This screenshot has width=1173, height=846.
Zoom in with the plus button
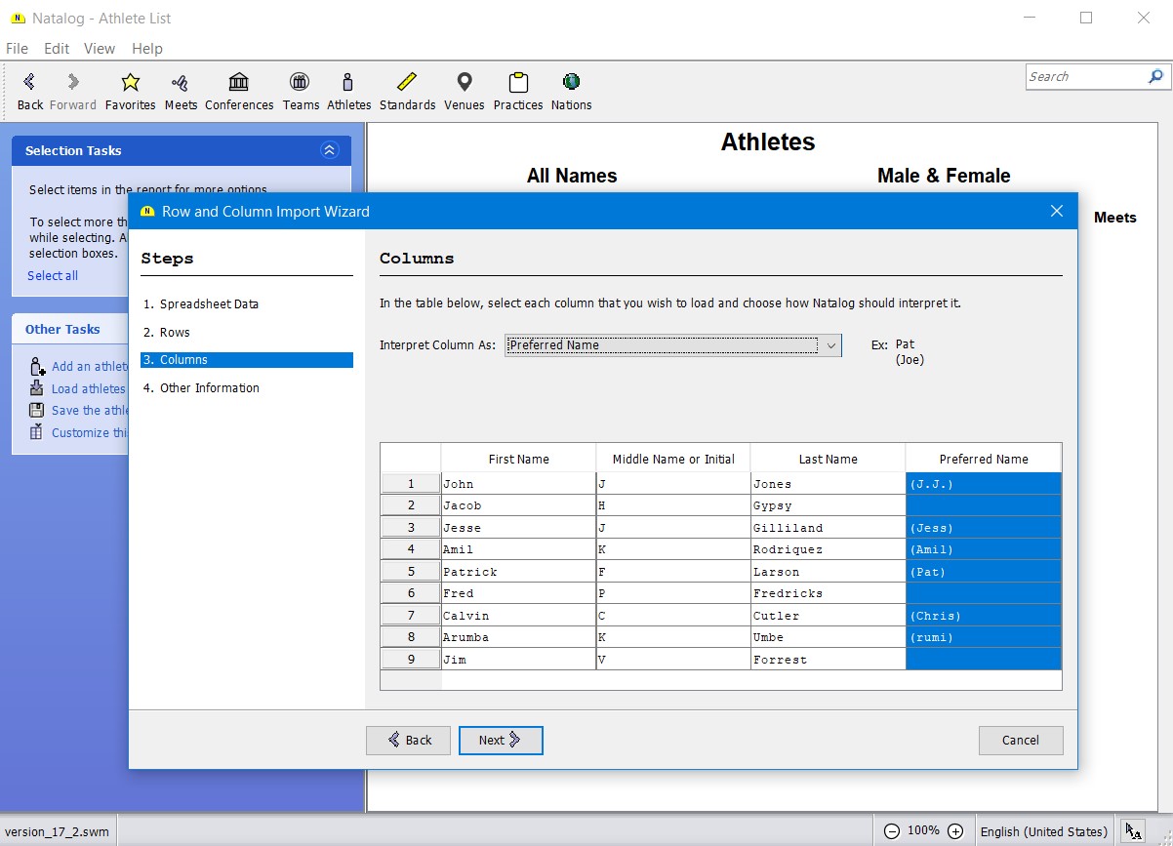click(x=955, y=831)
